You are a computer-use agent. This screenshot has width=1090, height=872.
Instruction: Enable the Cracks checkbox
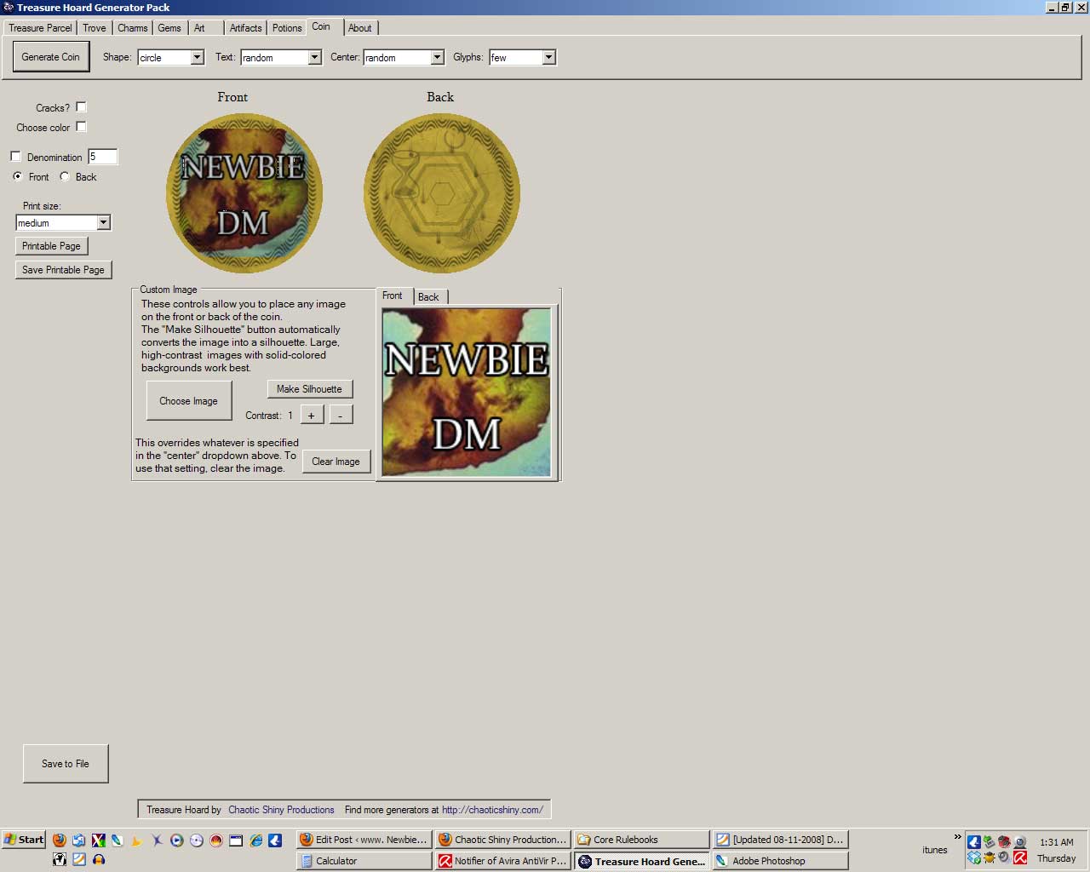coord(81,107)
